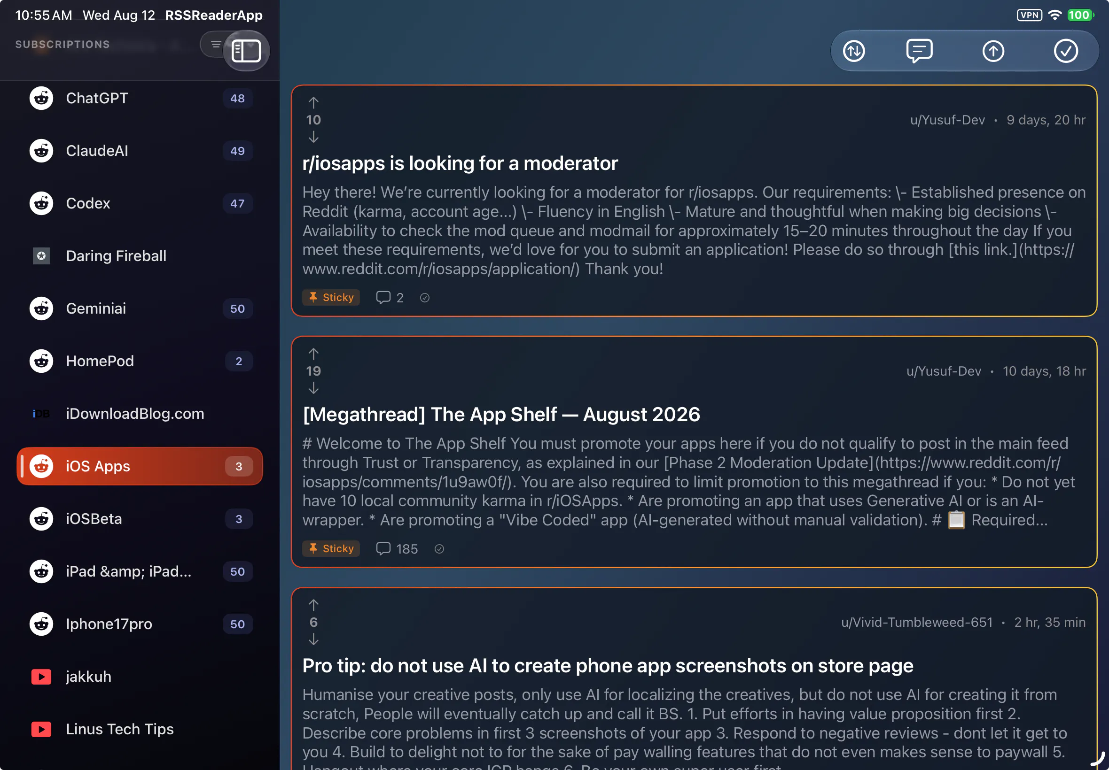Click the VPN status indicator
This screenshot has height=770, width=1109.
[1029, 15]
